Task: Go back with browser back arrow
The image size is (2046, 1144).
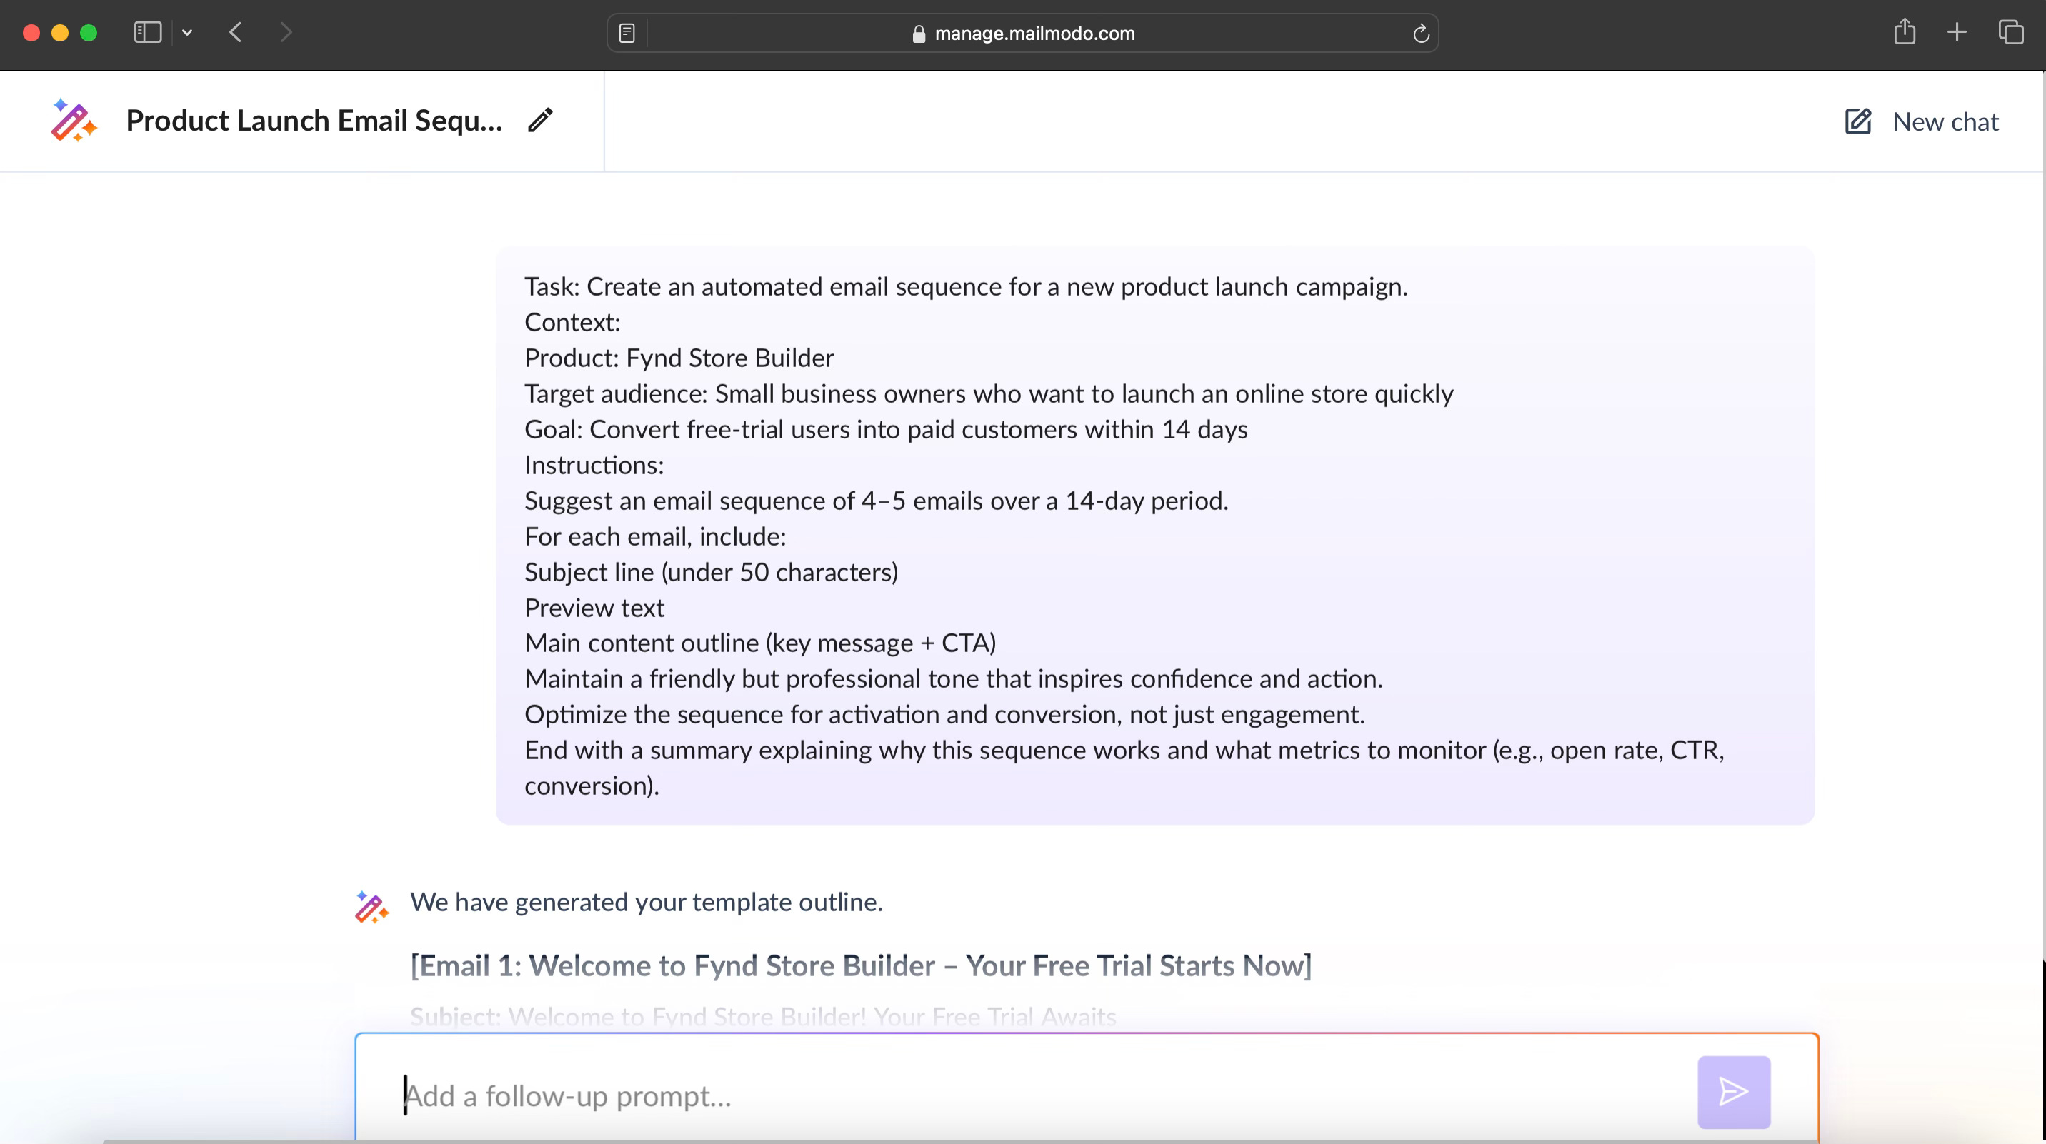Action: 236,33
